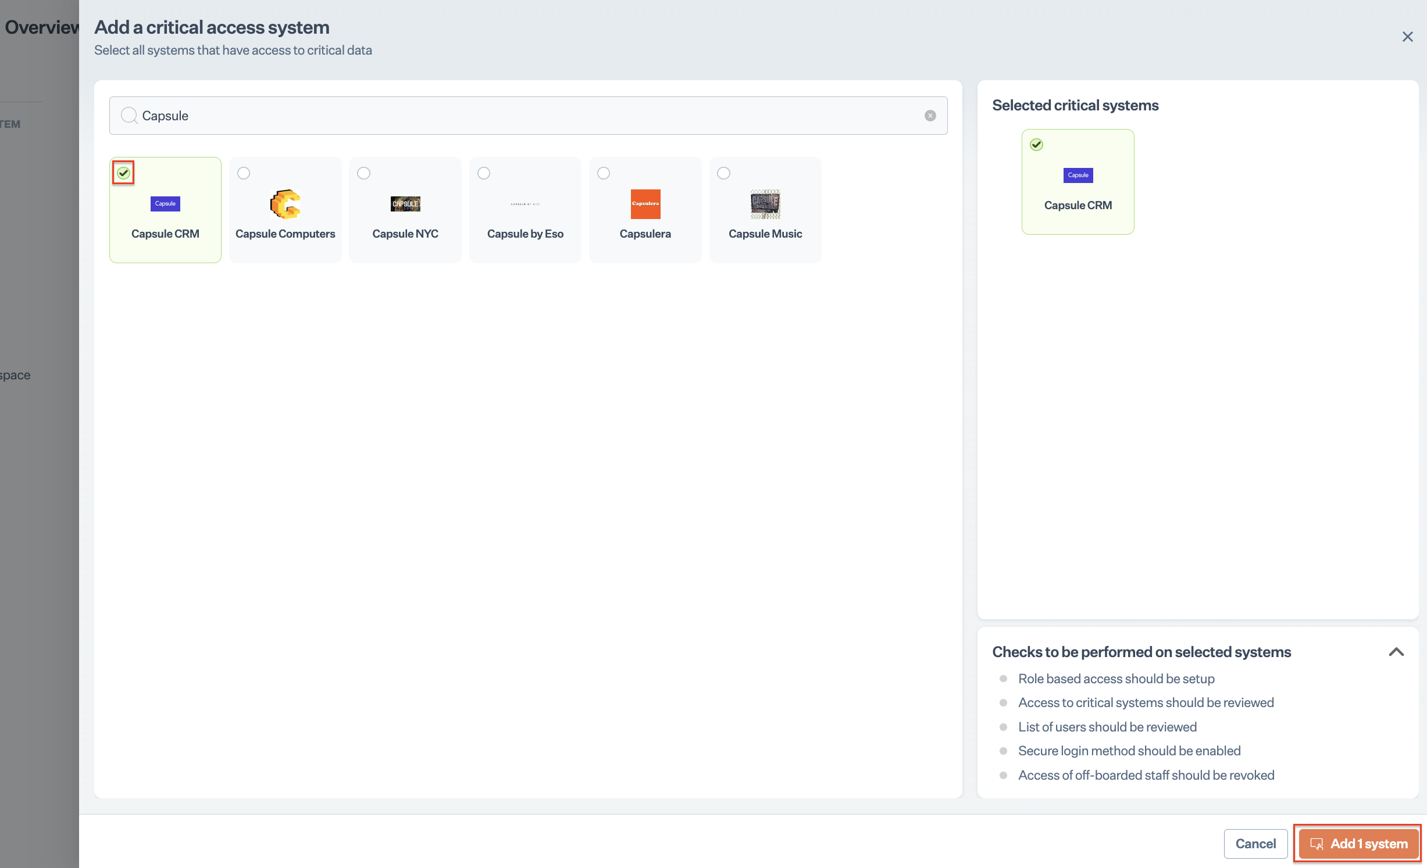Tick the Capsule Music selection circle
This screenshot has height=868, width=1427.
723,173
